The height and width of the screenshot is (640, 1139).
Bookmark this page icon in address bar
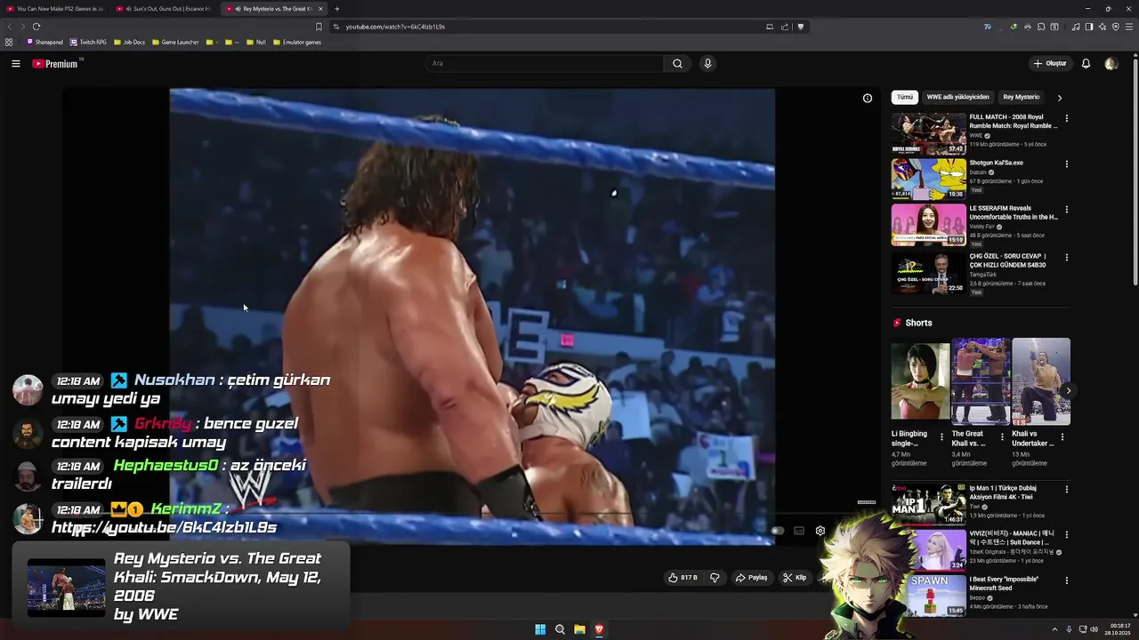coord(319,27)
